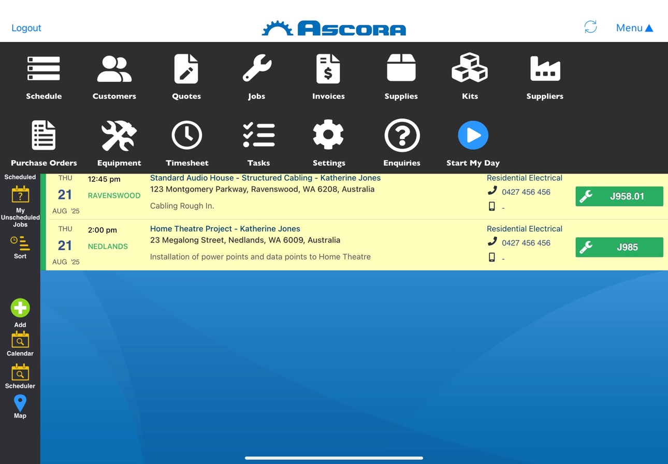Tap the Logout link
Viewport: 668px width, 464px height.
[x=26, y=28]
